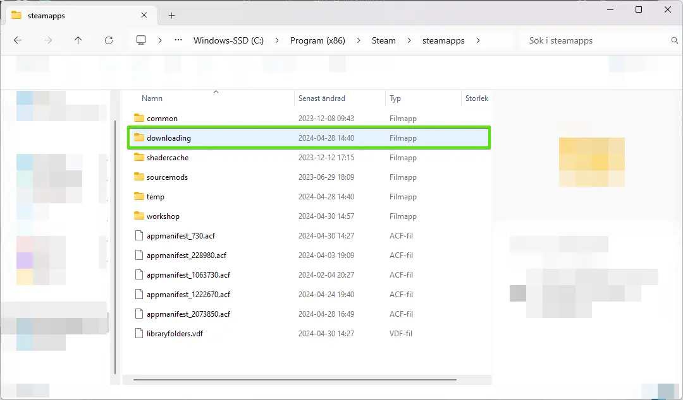Sort by the Namn column header
The image size is (683, 400).
point(152,98)
